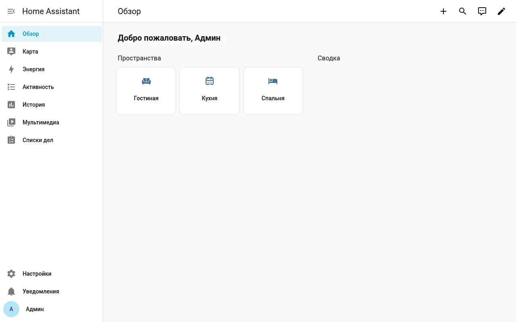Open the Обзор sidebar item
This screenshot has height=322, width=516.
tap(52, 34)
